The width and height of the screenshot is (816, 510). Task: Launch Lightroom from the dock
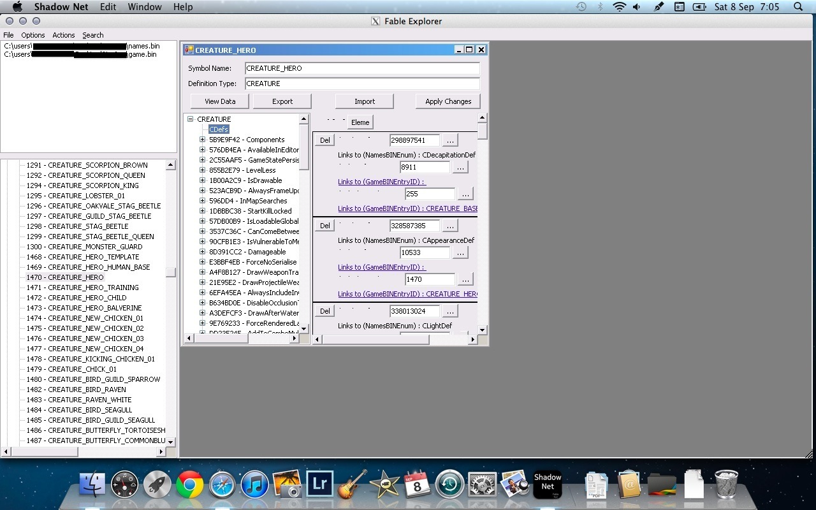pyautogui.click(x=320, y=486)
